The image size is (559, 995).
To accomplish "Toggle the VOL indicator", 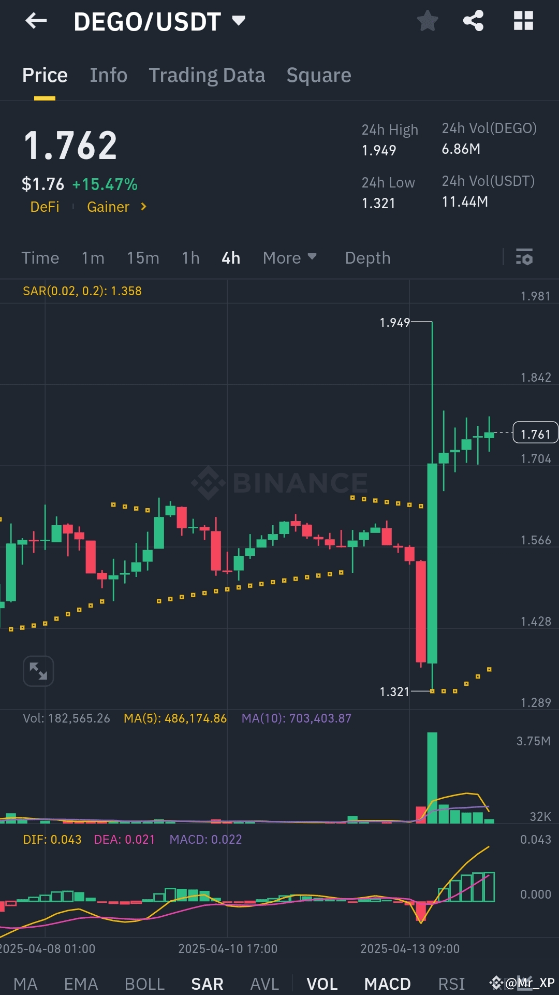I will coord(322,983).
